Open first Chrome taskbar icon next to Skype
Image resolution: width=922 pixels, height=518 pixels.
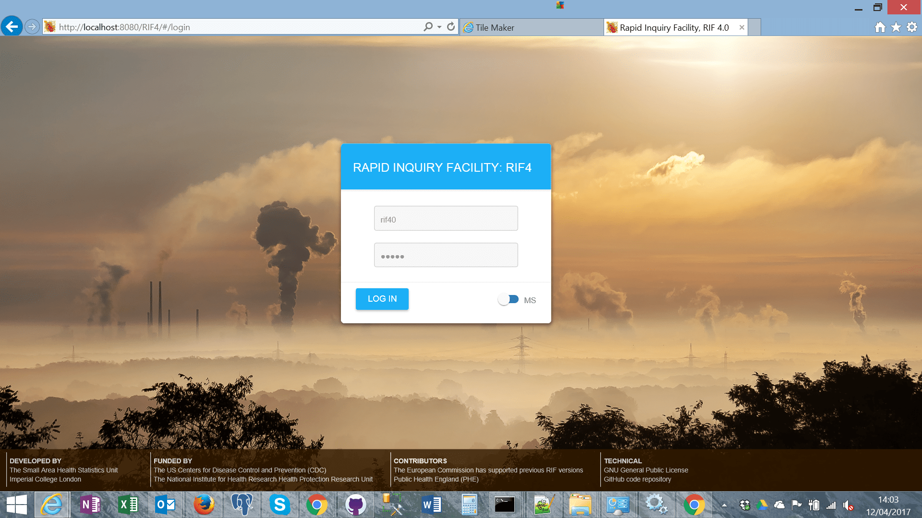click(x=317, y=505)
